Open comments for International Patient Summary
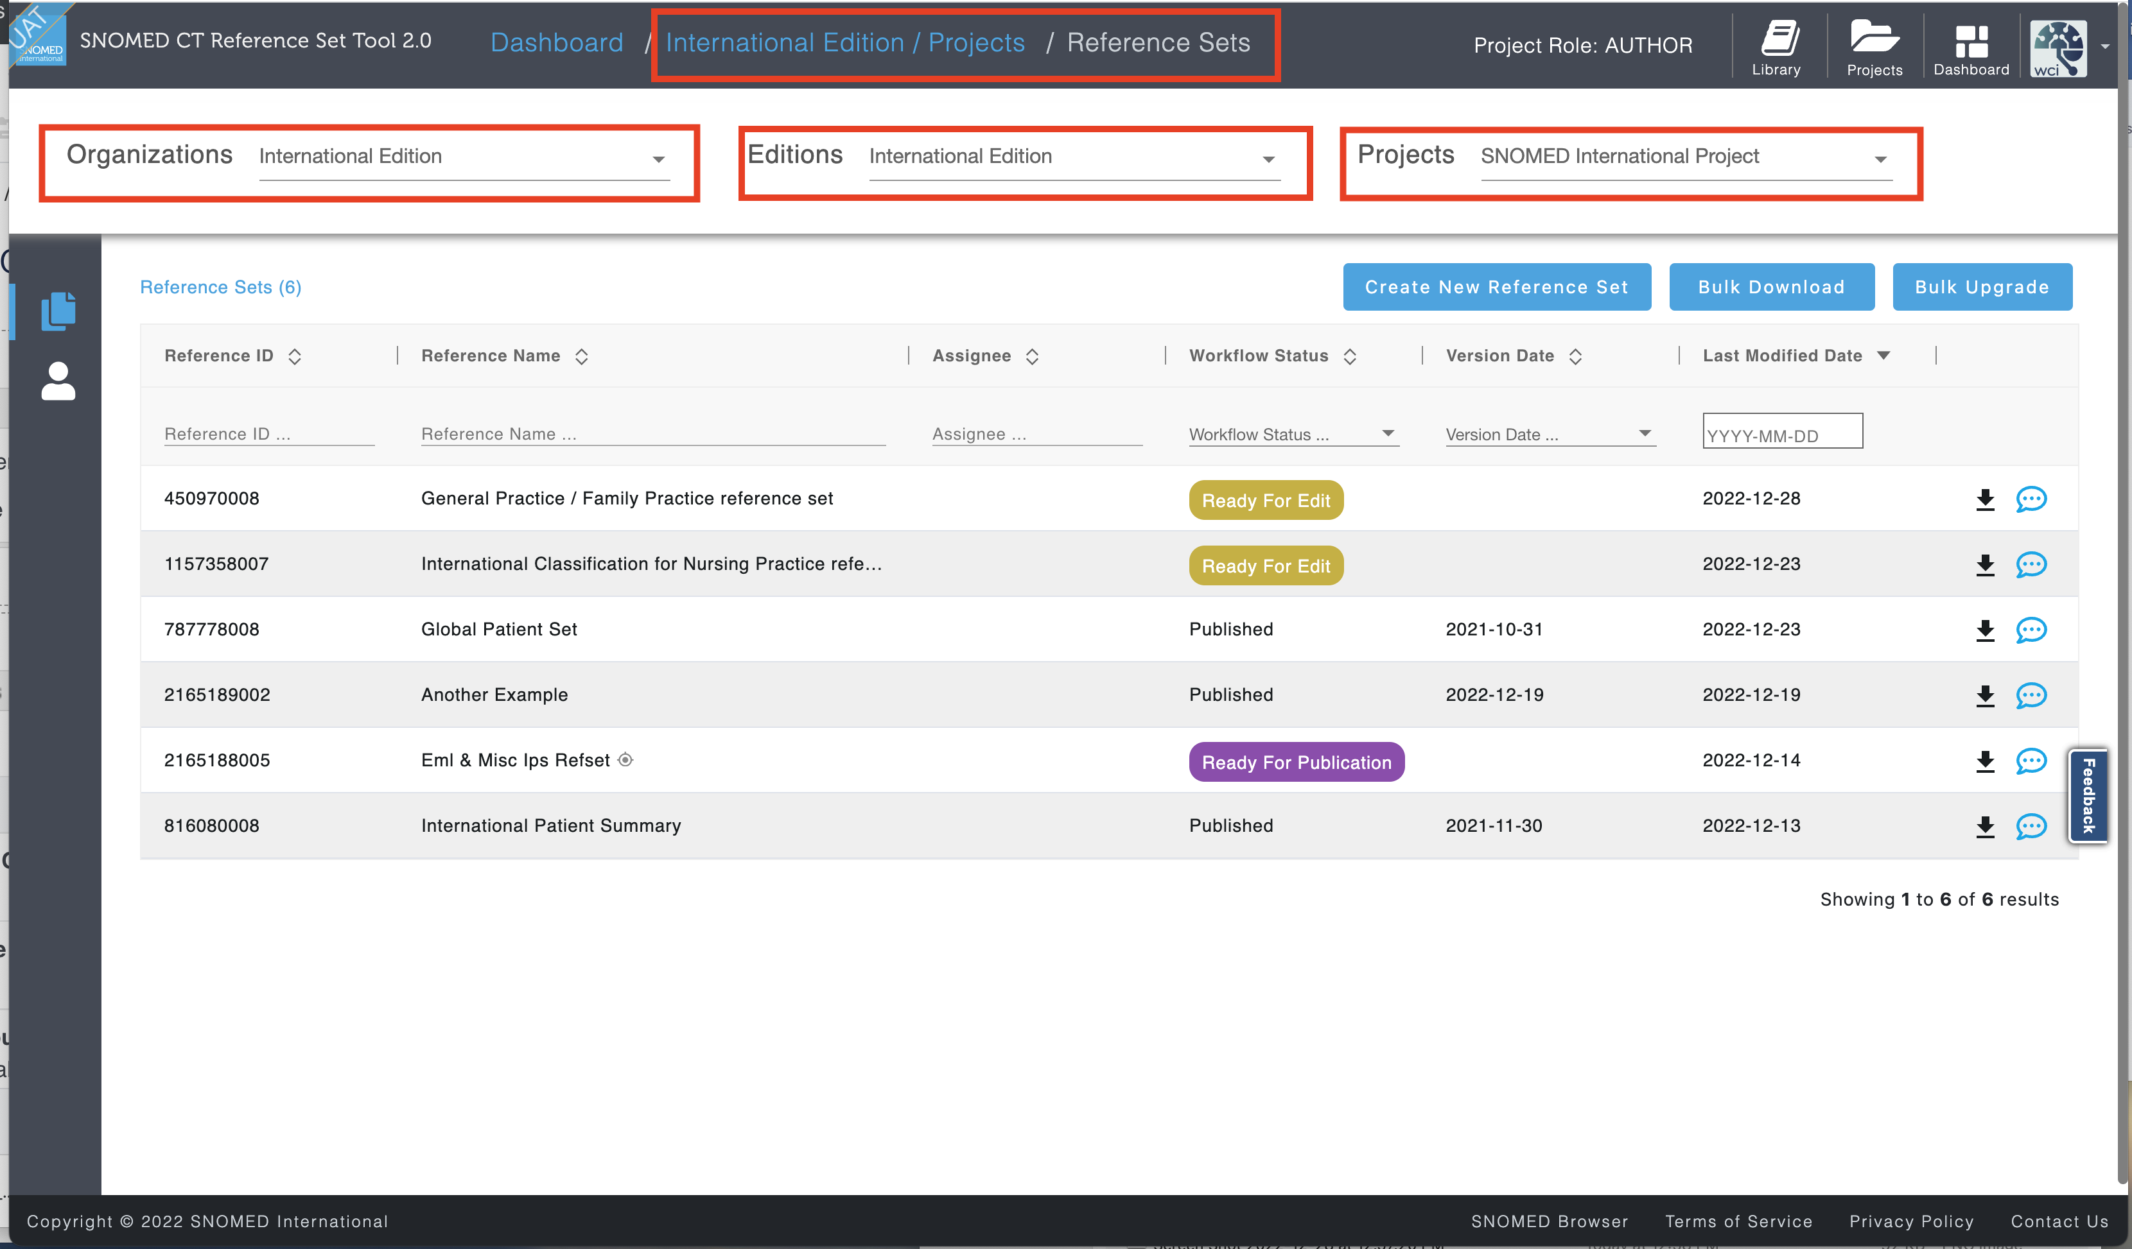 pos(2031,826)
